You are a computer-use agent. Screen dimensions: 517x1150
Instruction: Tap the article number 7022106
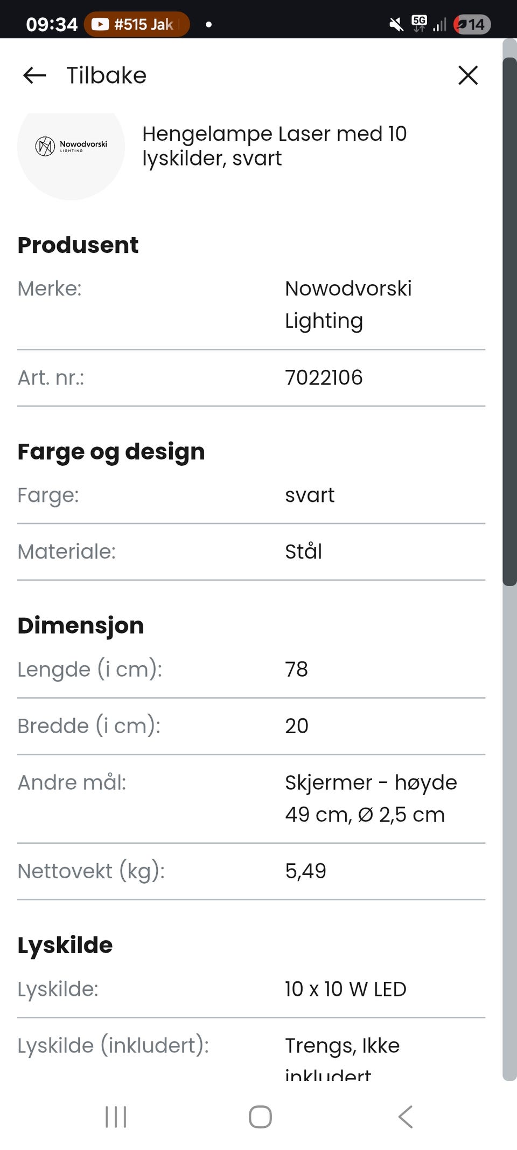(324, 378)
